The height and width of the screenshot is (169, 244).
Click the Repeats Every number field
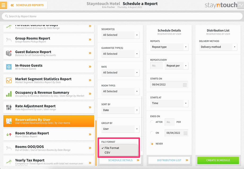click(x=156, y=66)
